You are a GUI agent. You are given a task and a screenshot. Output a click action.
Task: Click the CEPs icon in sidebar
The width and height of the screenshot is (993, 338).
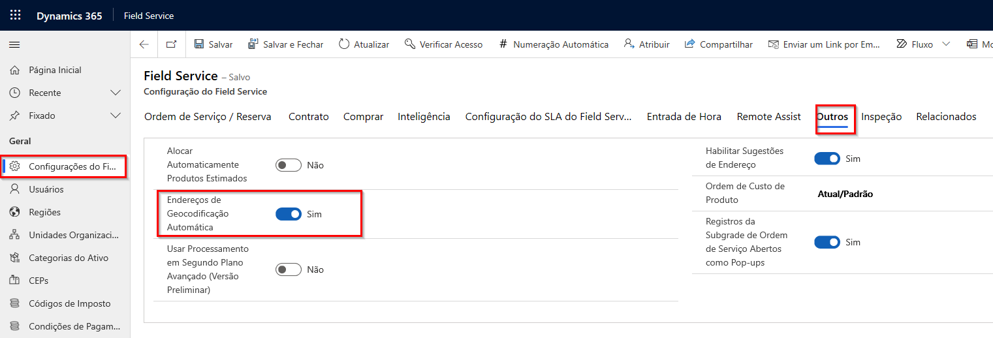[x=15, y=281]
